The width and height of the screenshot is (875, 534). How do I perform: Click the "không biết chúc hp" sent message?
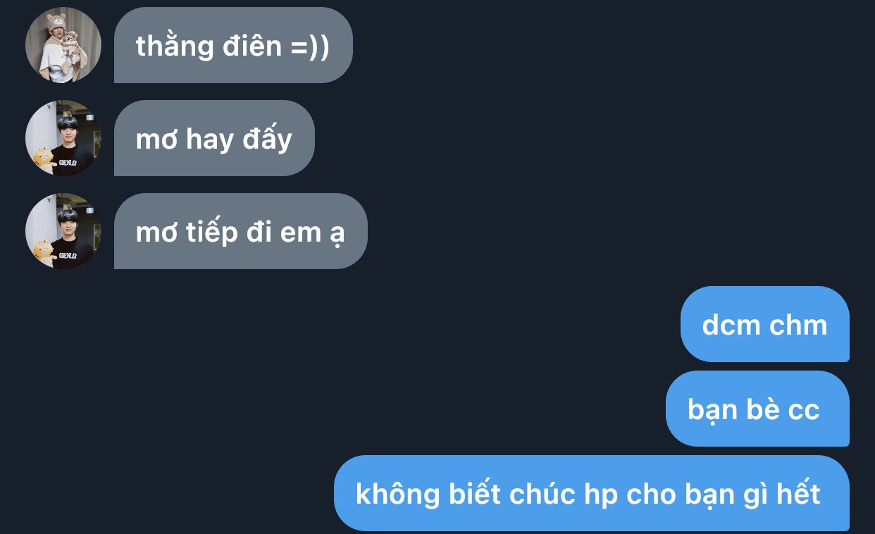pyautogui.click(x=592, y=493)
